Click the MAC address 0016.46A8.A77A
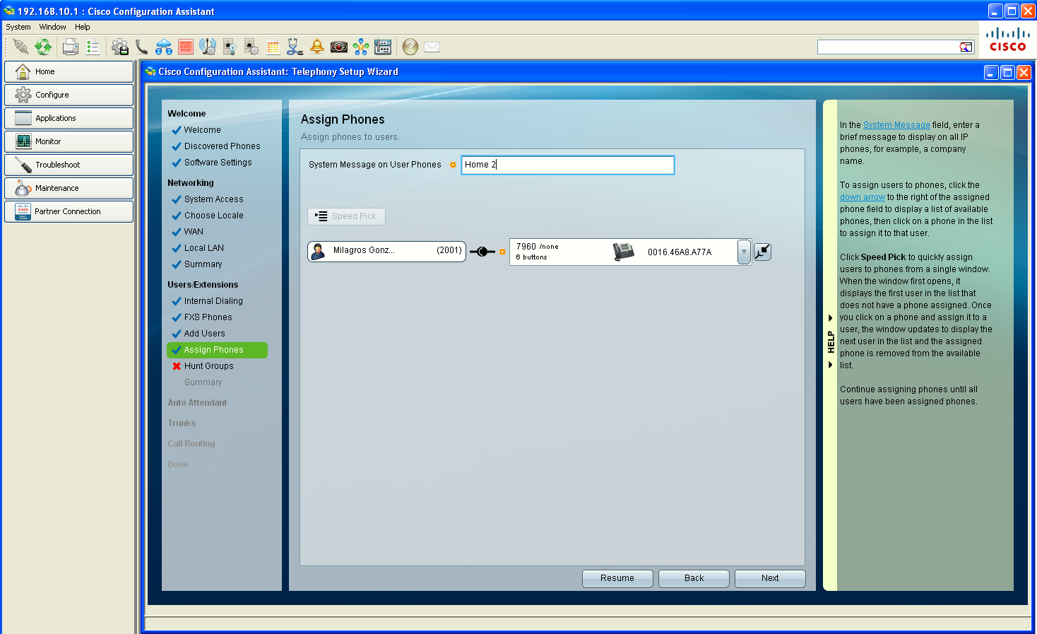This screenshot has width=1037, height=634. [680, 252]
